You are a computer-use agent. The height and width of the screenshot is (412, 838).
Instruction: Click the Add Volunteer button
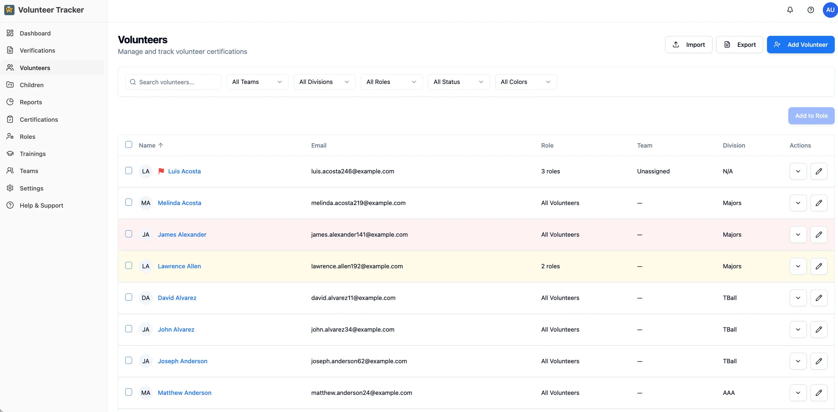tap(800, 45)
